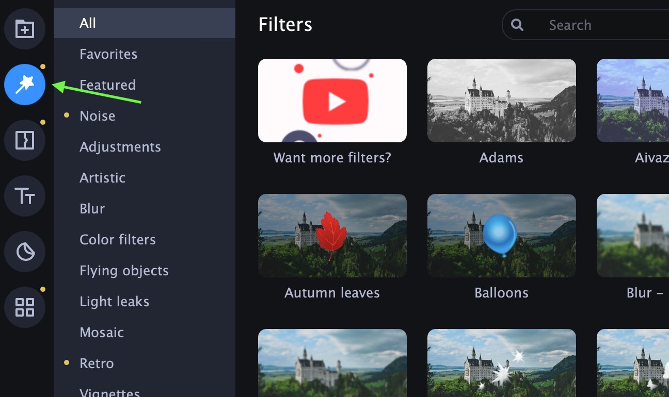669x397 pixels.
Task: Select the Filters magic wand icon
Action: pyautogui.click(x=25, y=85)
